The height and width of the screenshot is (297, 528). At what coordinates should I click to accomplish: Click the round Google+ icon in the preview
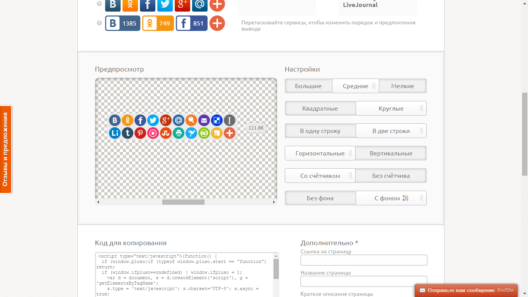click(166, 120)
